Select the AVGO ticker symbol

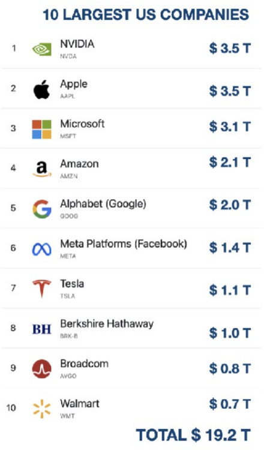(x=68, y=376)
